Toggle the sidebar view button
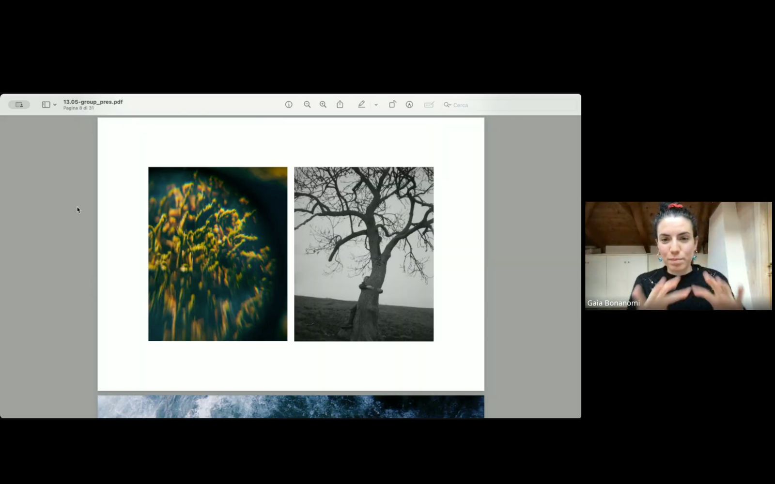Screen dimensions: 775x484 46,105
